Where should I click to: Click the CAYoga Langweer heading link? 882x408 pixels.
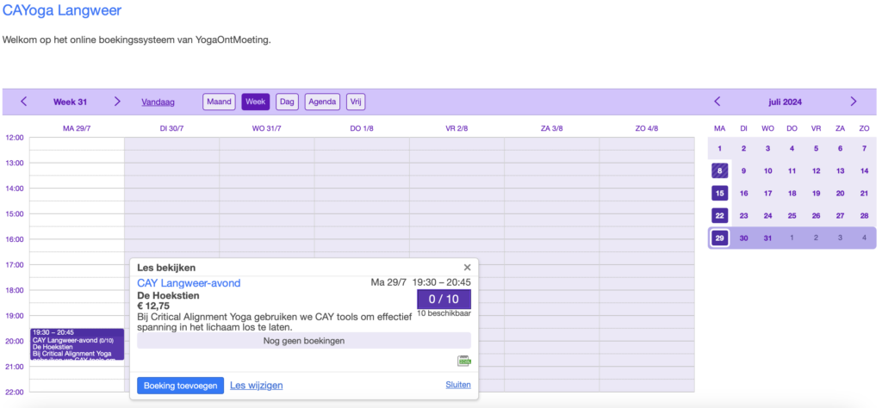click(62, 10)
